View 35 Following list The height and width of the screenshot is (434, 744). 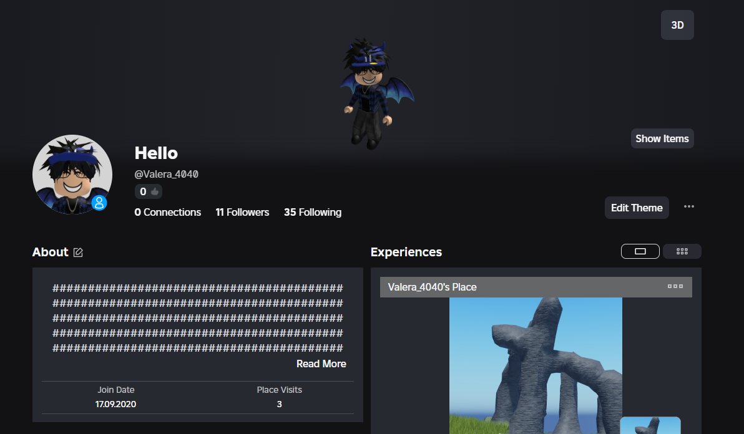click(x=312, y=212)
